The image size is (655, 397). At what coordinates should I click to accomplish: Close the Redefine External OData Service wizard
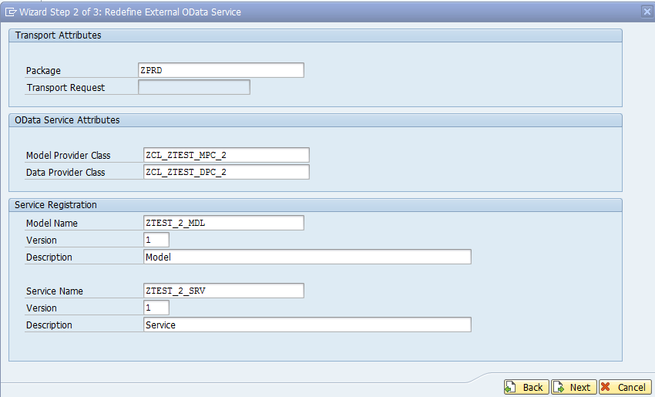click(647, 12)
